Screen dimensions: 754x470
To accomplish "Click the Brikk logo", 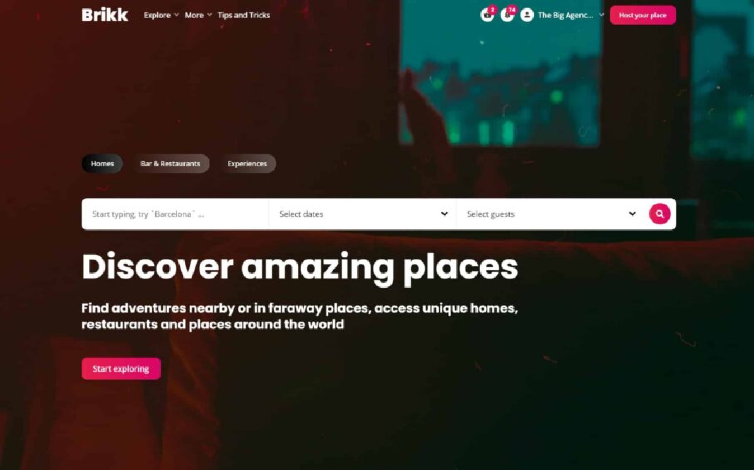I will click(105, 15).
